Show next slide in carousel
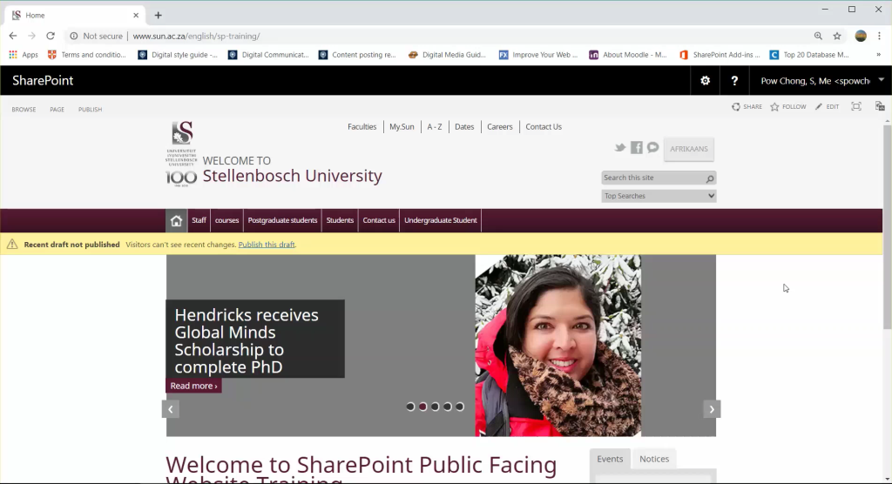Image resolution: width=892 pixels, height=484 pixels. [712, 409]
